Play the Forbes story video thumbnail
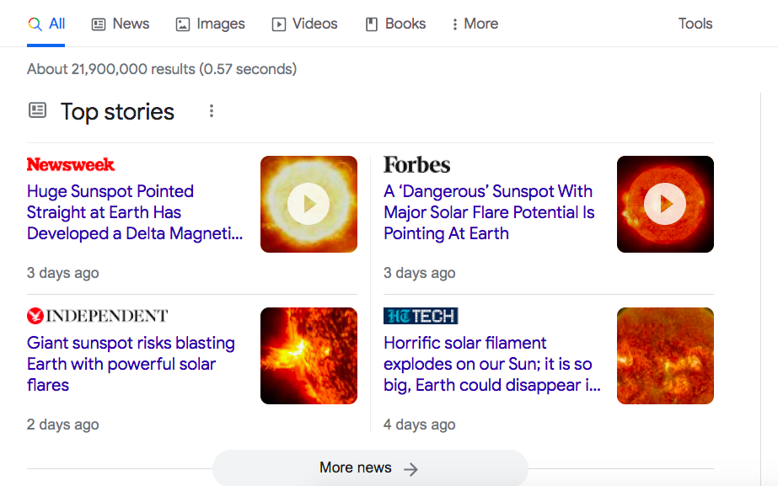Image resolution: width=778 pixels, height=486 pixels. click(x=665, y=204)
